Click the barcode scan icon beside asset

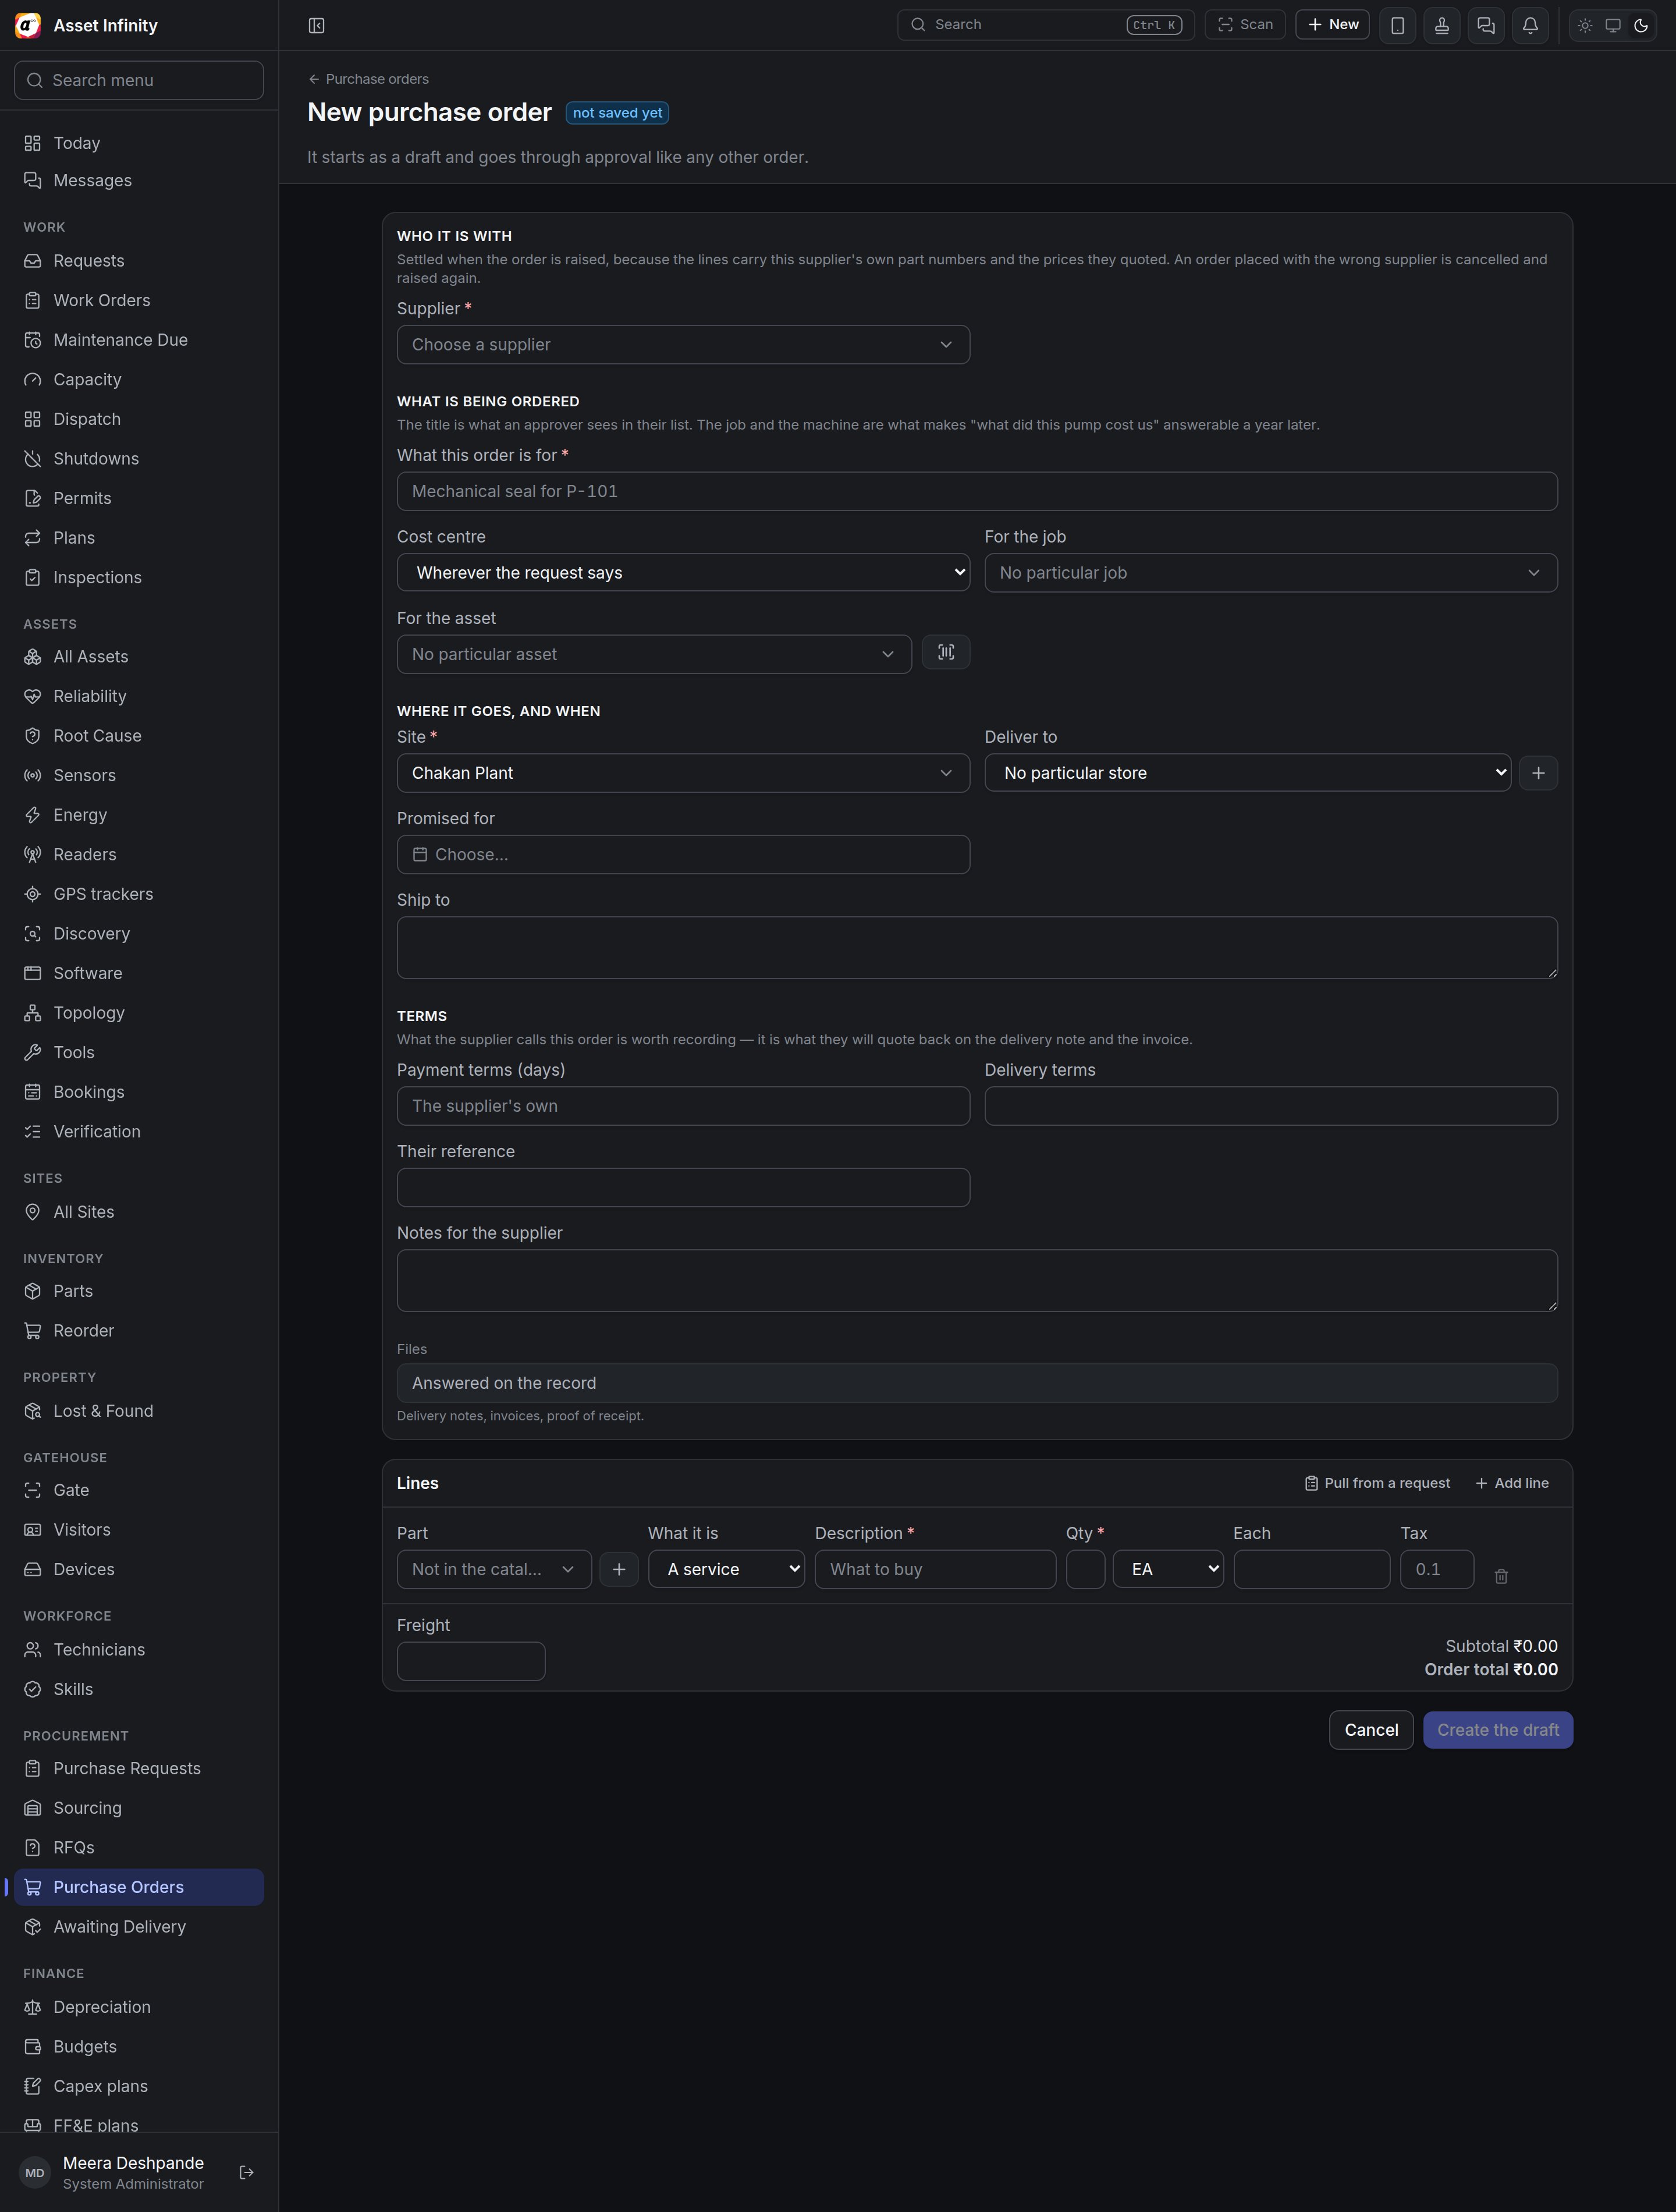coord(945,653)
